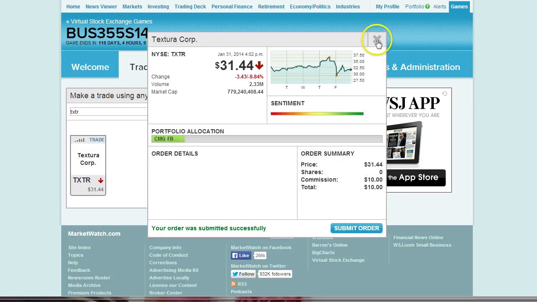Open Advertise Locally footer link

click(169, 278)
